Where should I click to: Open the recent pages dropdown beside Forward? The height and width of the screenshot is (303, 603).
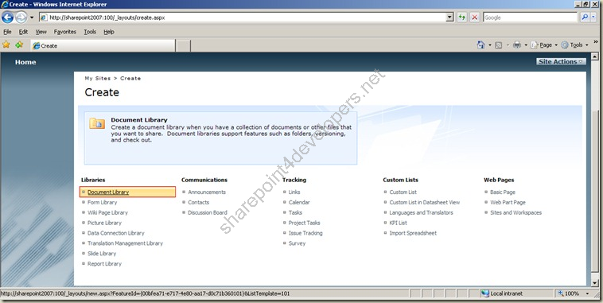[32, 17]
